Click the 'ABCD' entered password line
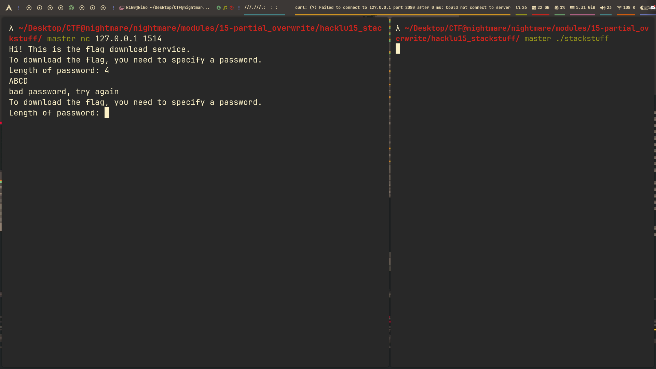This screenshot has height=369, width=656. click(x=18, y=81)
